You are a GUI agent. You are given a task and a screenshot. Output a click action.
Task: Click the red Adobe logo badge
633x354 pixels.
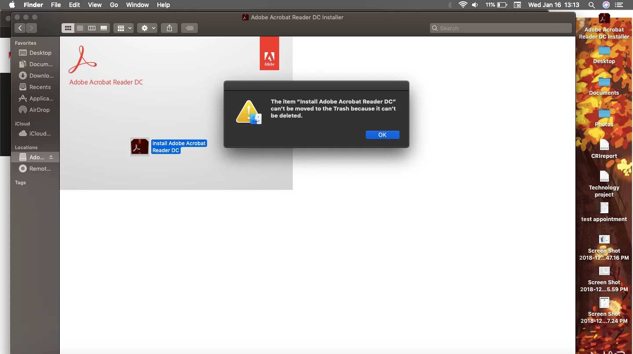point(269,54)
